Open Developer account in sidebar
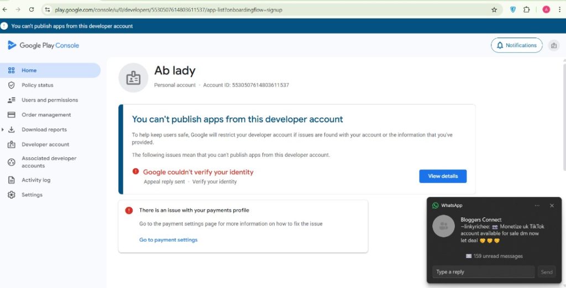Viewport: 566px width, 288px height. coord(45,145)
